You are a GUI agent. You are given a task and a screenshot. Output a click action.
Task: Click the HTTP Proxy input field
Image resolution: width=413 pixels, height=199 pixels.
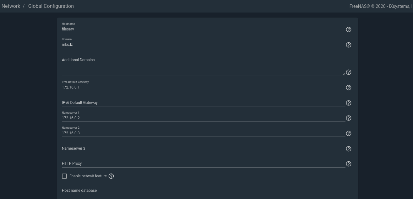(203, 164)
